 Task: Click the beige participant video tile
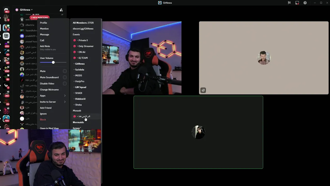pyautogui.click(x=264, y=58)
